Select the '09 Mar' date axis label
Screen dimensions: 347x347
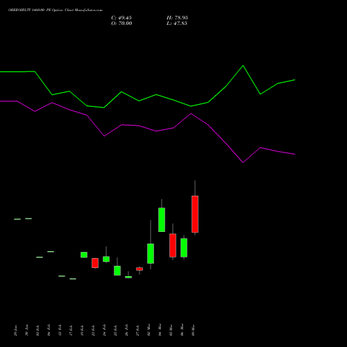click(193, 330)
